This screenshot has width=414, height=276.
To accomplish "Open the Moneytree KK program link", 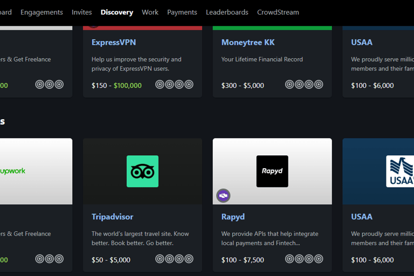I will [x=248, y=42].
